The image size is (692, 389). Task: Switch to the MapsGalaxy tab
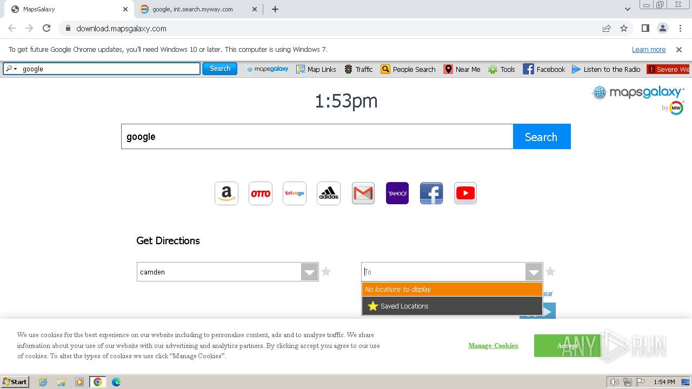(x=67, y=9)
